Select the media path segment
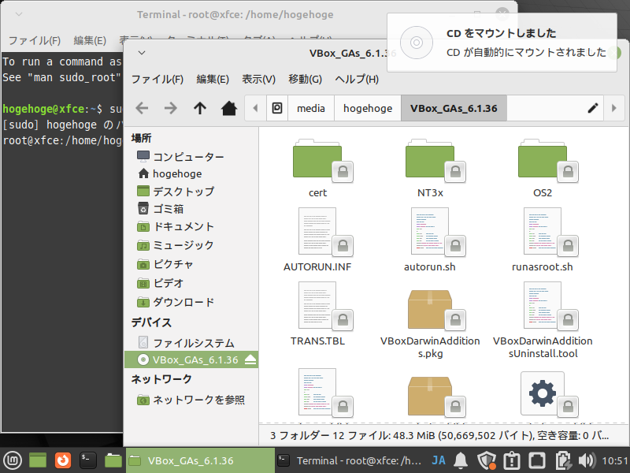Viewport: 630px width, 473px height. click(310, 108)
